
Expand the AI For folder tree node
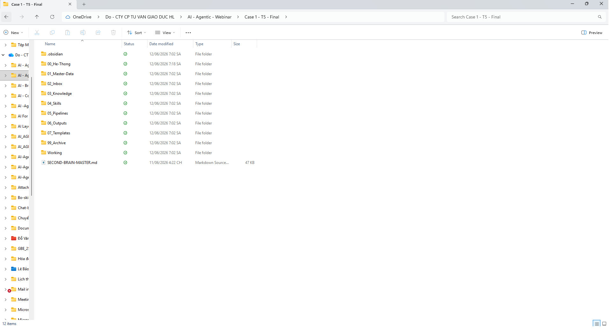(x=5, y=116)
